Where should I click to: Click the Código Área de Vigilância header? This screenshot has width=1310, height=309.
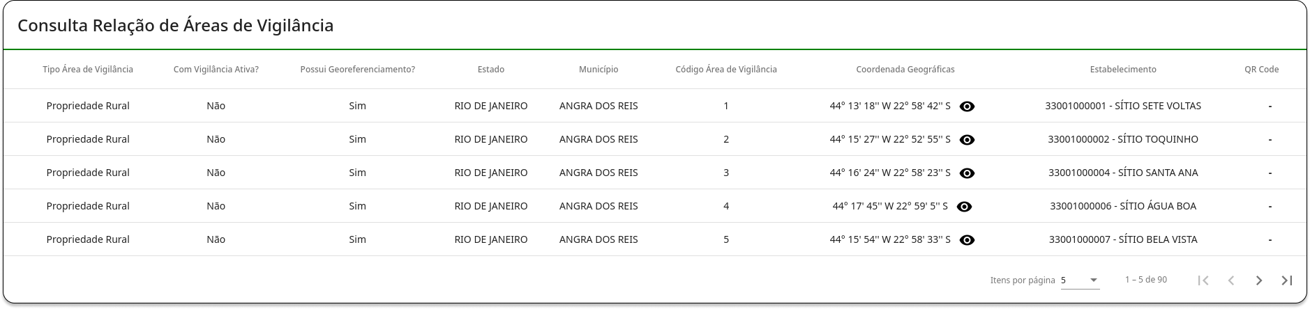726,70
